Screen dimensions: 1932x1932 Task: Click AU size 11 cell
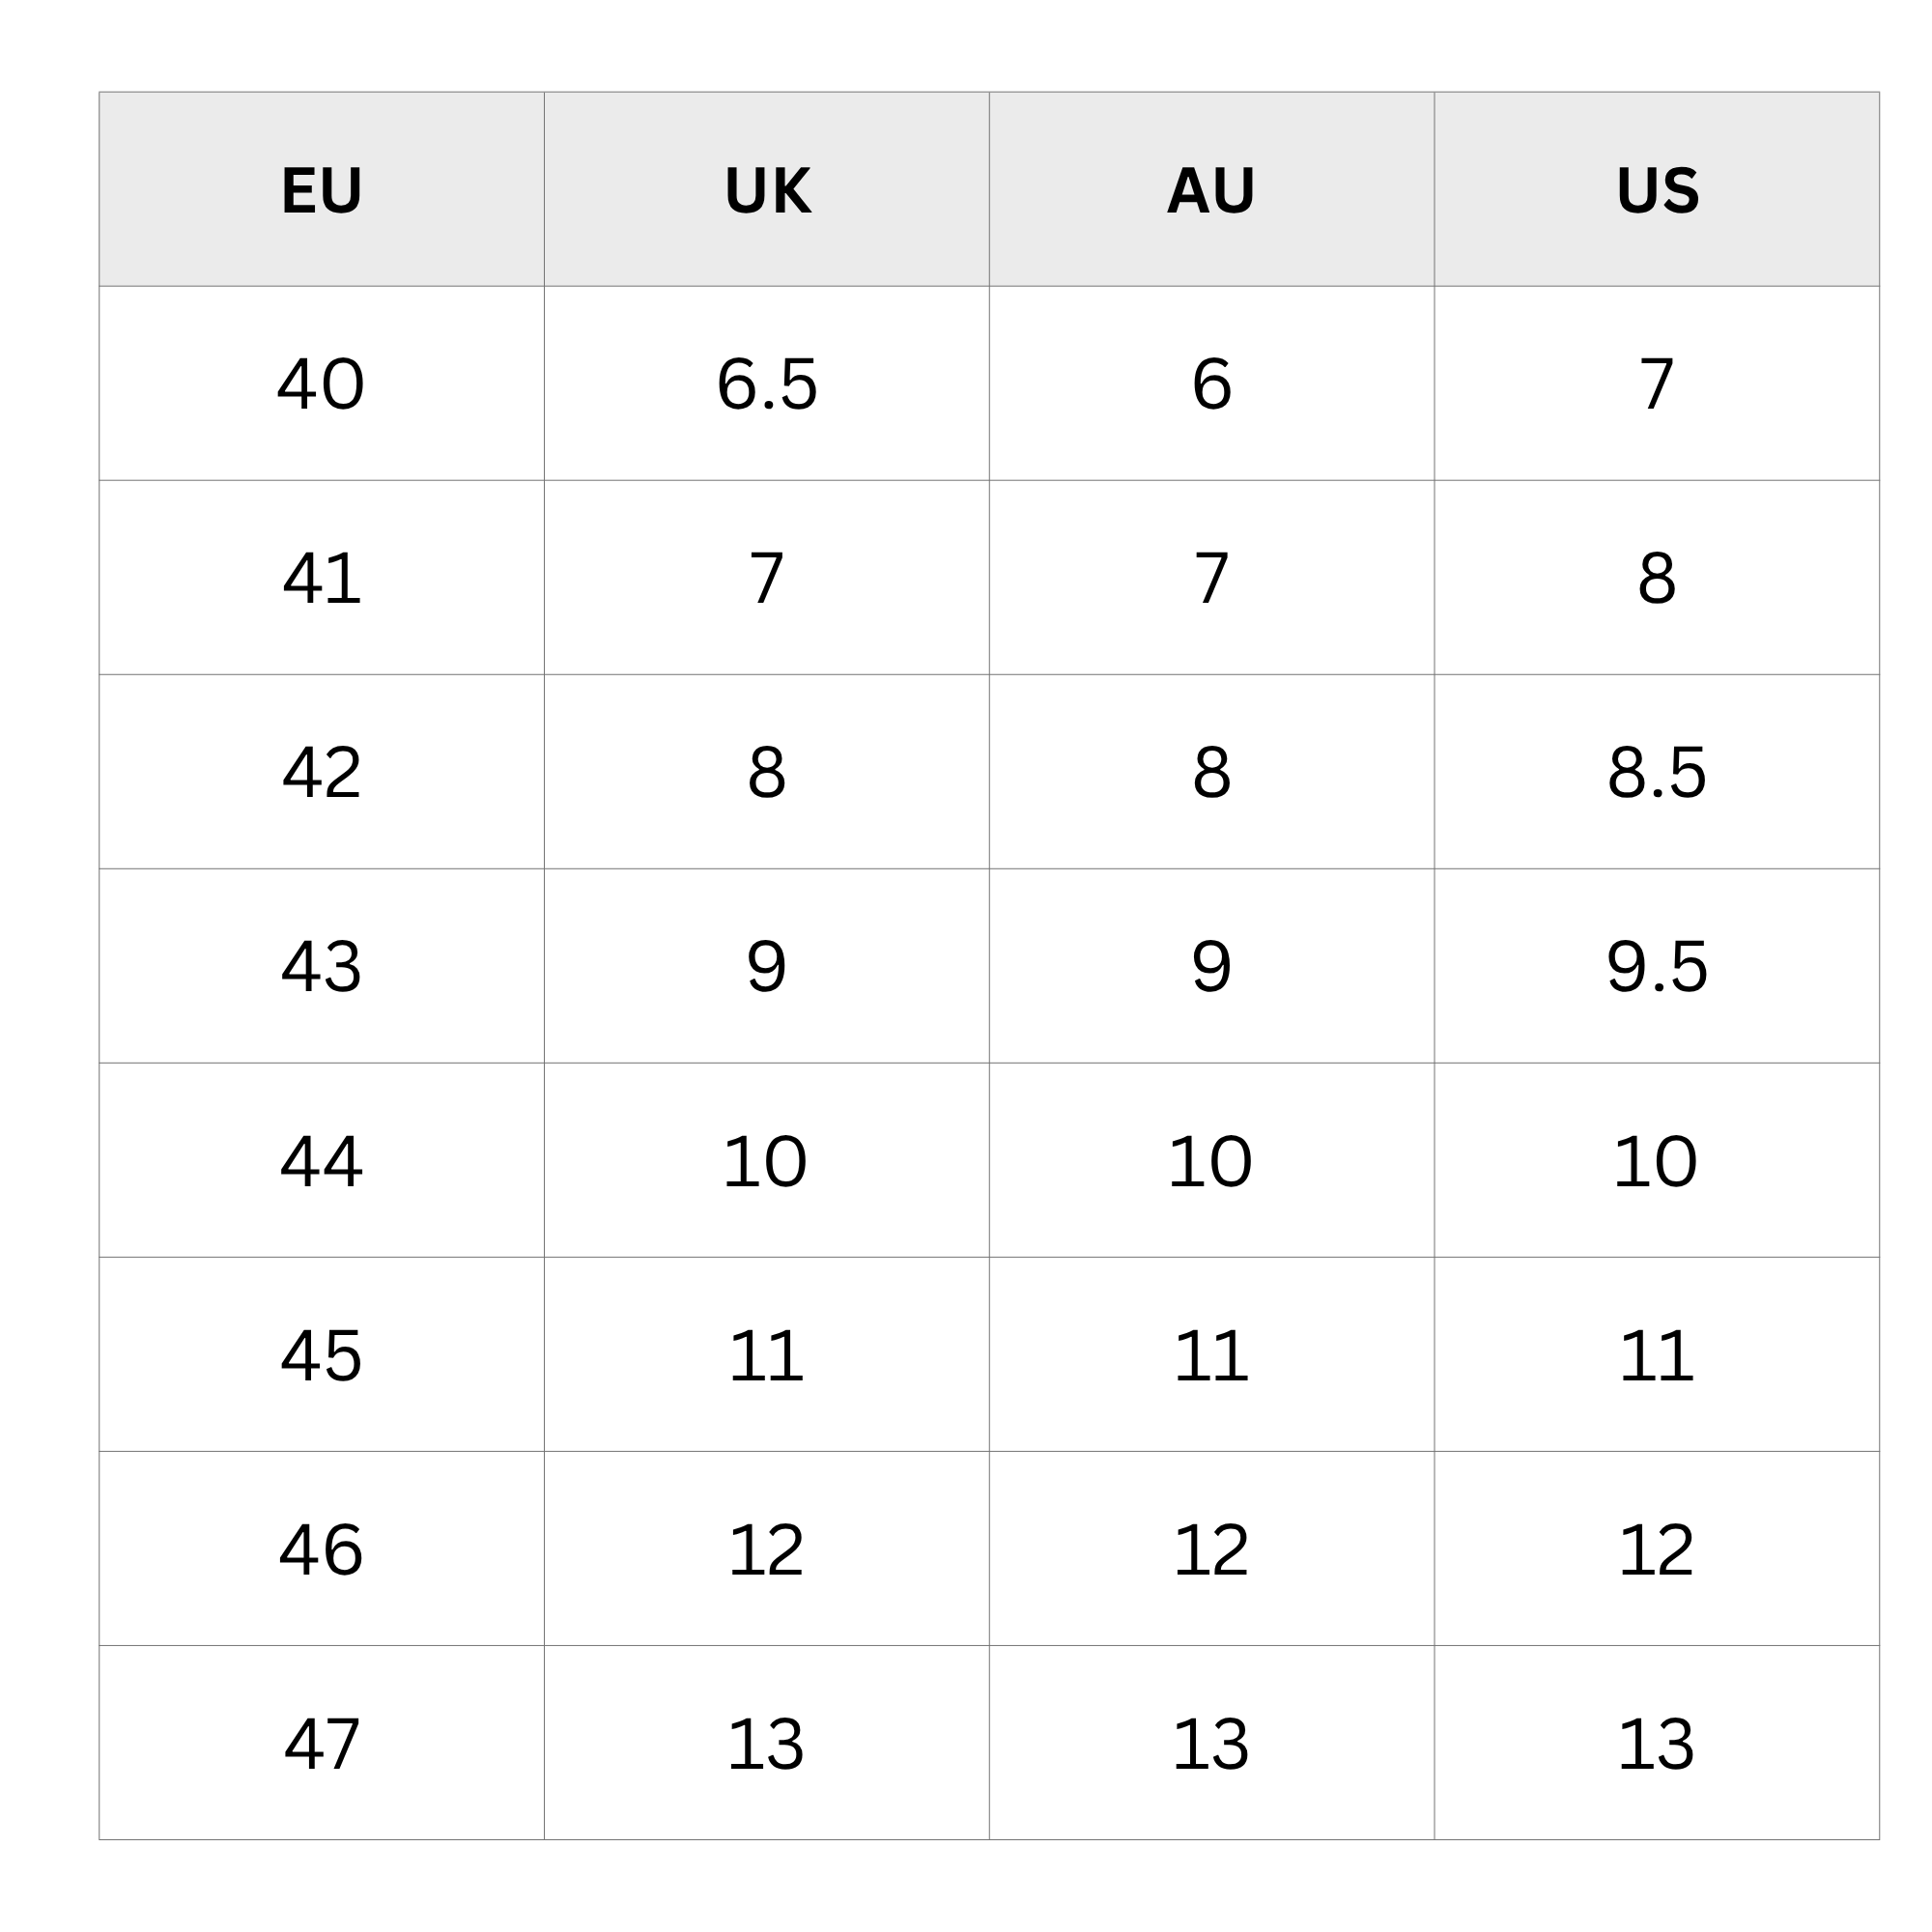(1212, 1354)
